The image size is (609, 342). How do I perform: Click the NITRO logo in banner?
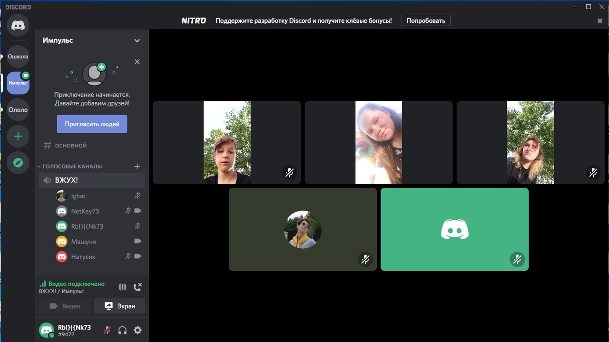tap(194, 20)
